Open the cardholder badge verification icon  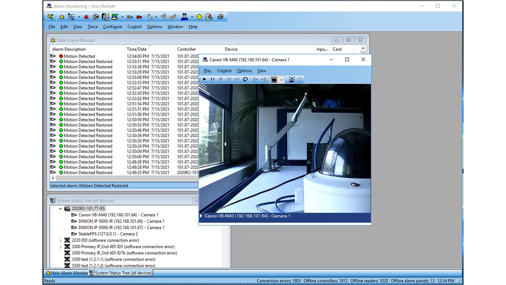click(x=105, y=17)
